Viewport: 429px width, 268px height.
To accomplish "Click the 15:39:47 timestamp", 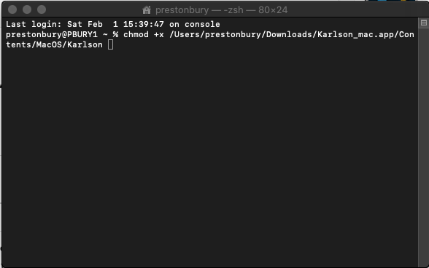I will 144,24.
